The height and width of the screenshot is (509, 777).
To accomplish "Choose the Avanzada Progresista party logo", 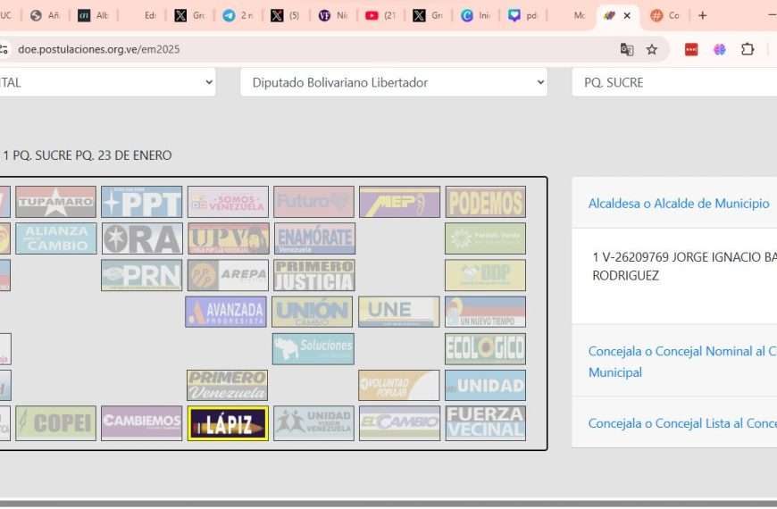I will (x=226, y=312).
